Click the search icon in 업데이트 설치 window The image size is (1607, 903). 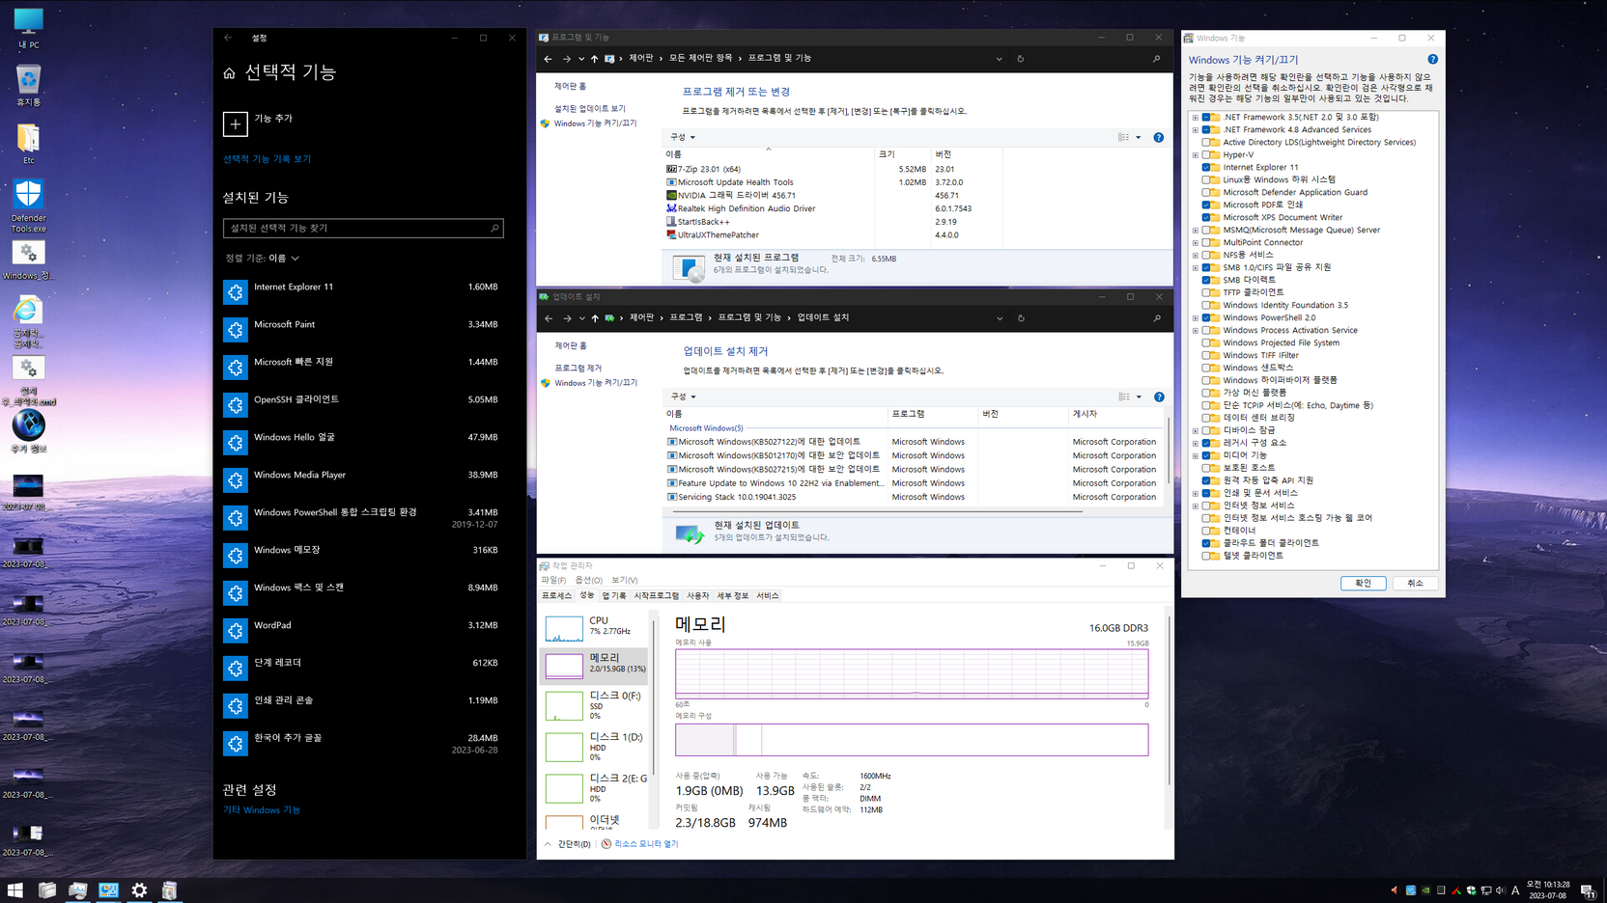point(1157,318)
